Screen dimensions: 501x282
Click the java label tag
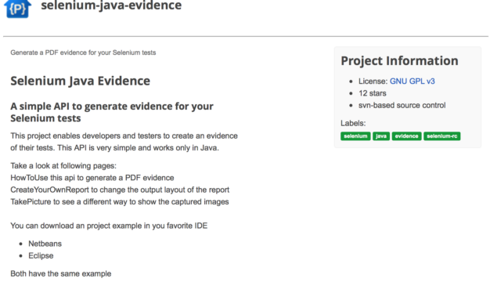click(x=381, y=136)
